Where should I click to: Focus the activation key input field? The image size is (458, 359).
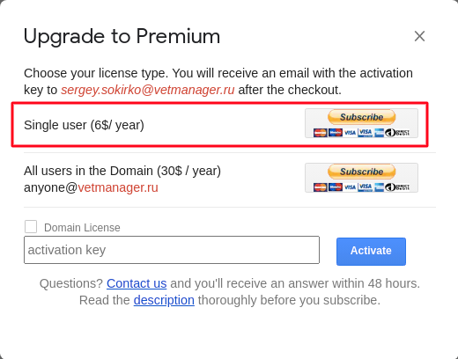(172, 250)
